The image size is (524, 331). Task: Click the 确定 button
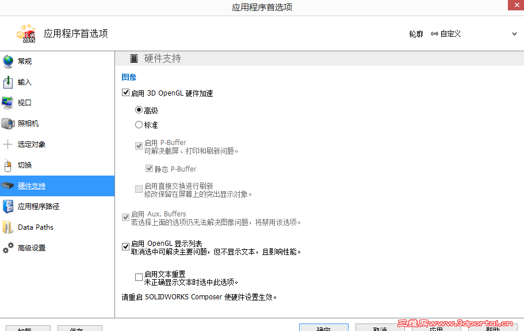[323, 328]
